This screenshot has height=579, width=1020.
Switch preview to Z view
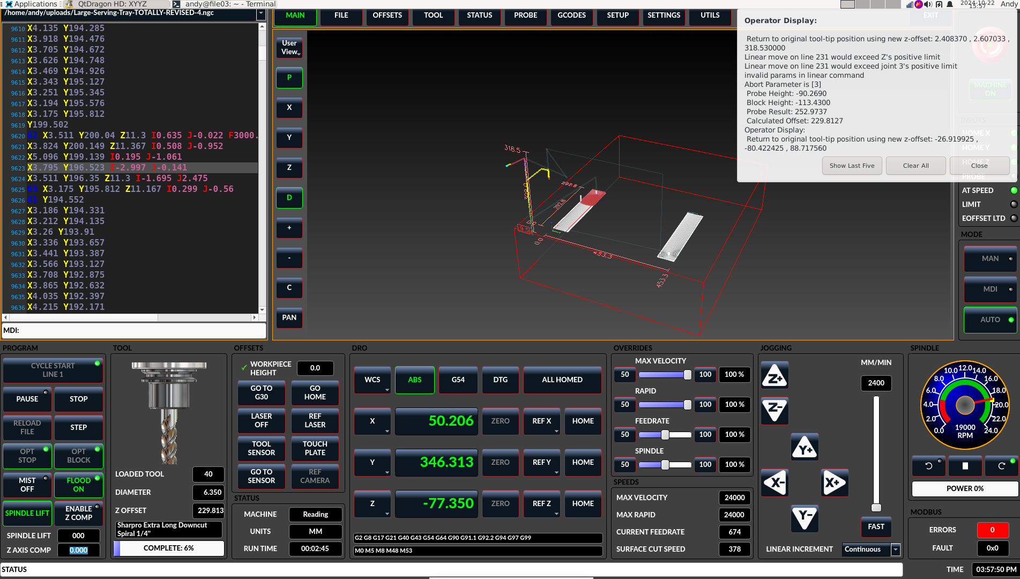tap(289, 168)
